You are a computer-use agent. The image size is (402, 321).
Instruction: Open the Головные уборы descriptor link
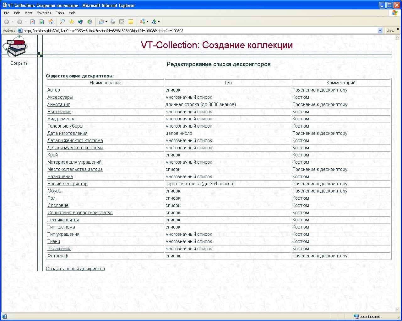pos(65,126)
